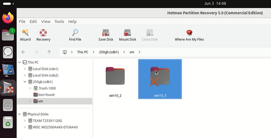The height and width of the screenshot is (138, 271).
Task: Click the date and time clock
Action: [215, 3]
